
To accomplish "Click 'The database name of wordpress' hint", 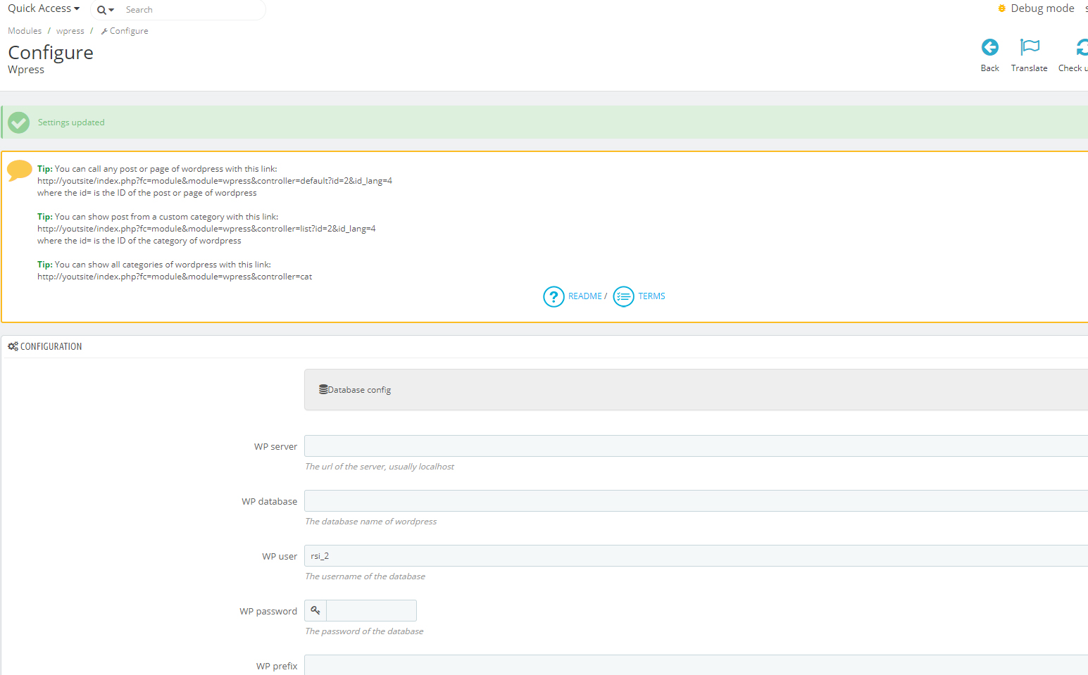I will coord(370,522).
